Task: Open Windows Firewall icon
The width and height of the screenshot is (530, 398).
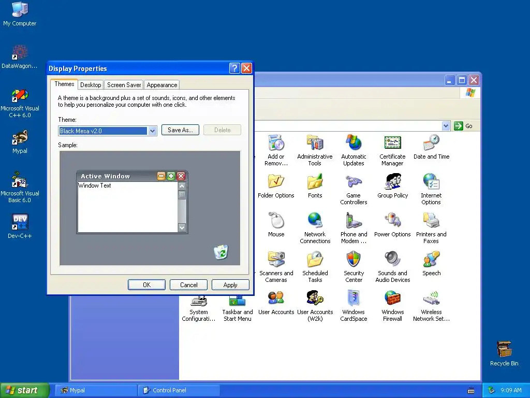Action: 392,306
